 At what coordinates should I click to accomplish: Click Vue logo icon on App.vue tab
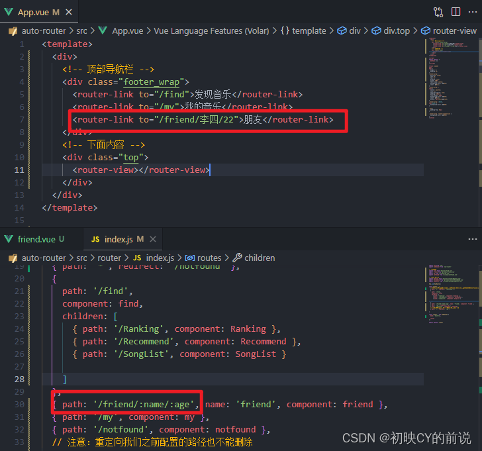(9, 12)
